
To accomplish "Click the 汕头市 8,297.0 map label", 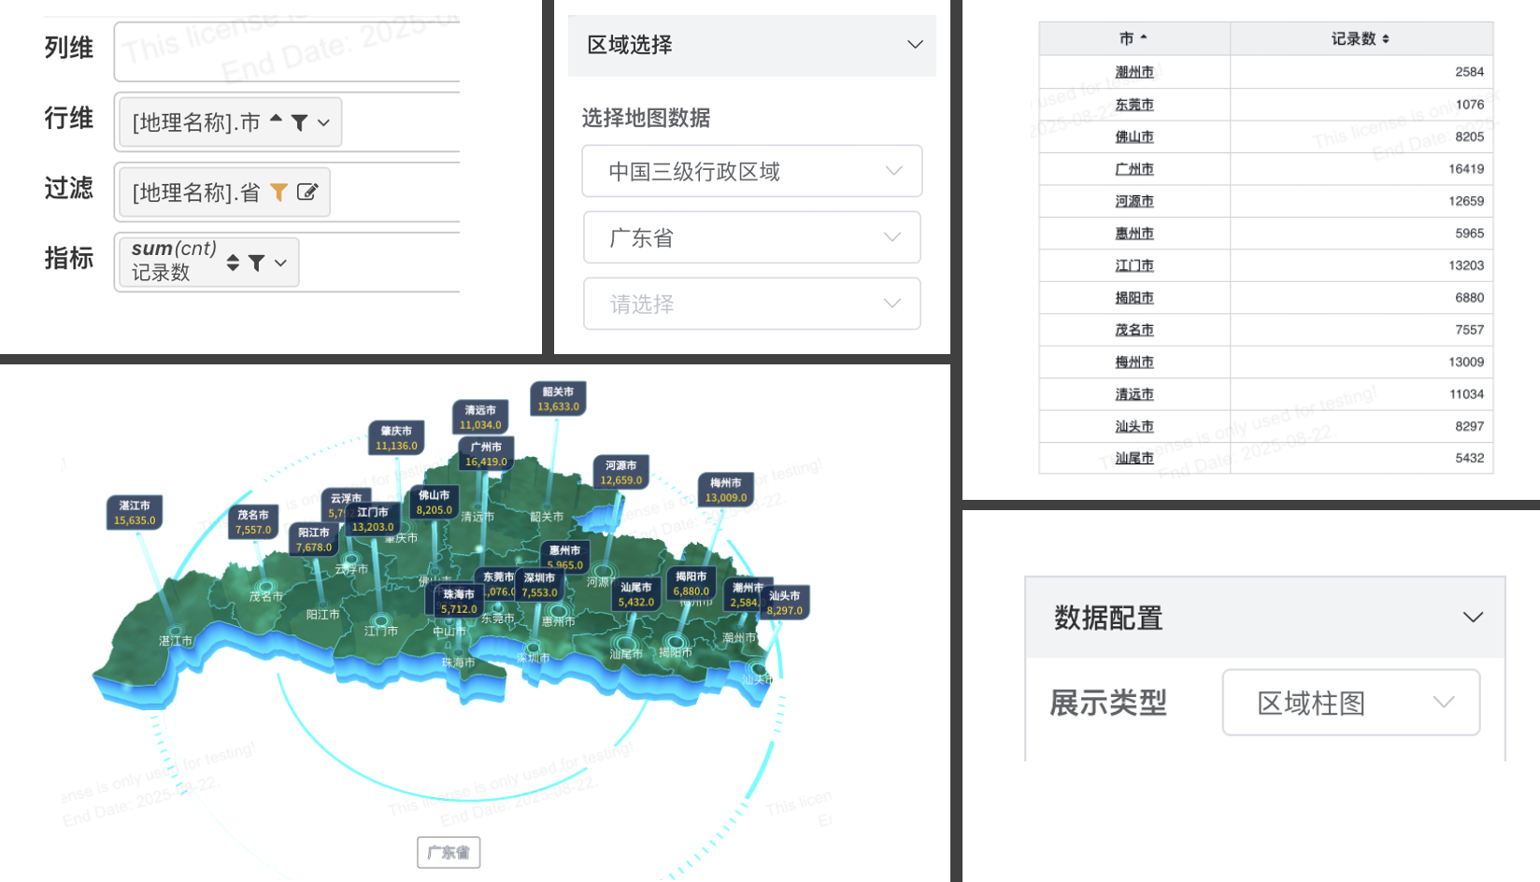I will coord(785,603).
